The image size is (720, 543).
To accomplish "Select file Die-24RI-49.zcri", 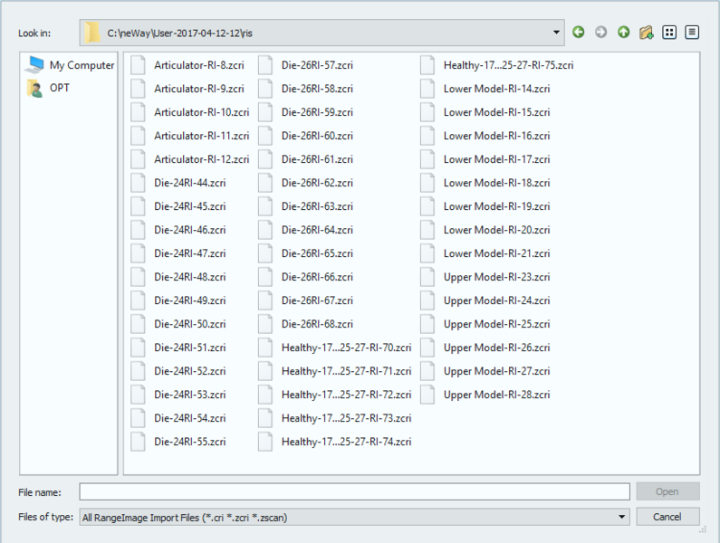I will point(189,300).
